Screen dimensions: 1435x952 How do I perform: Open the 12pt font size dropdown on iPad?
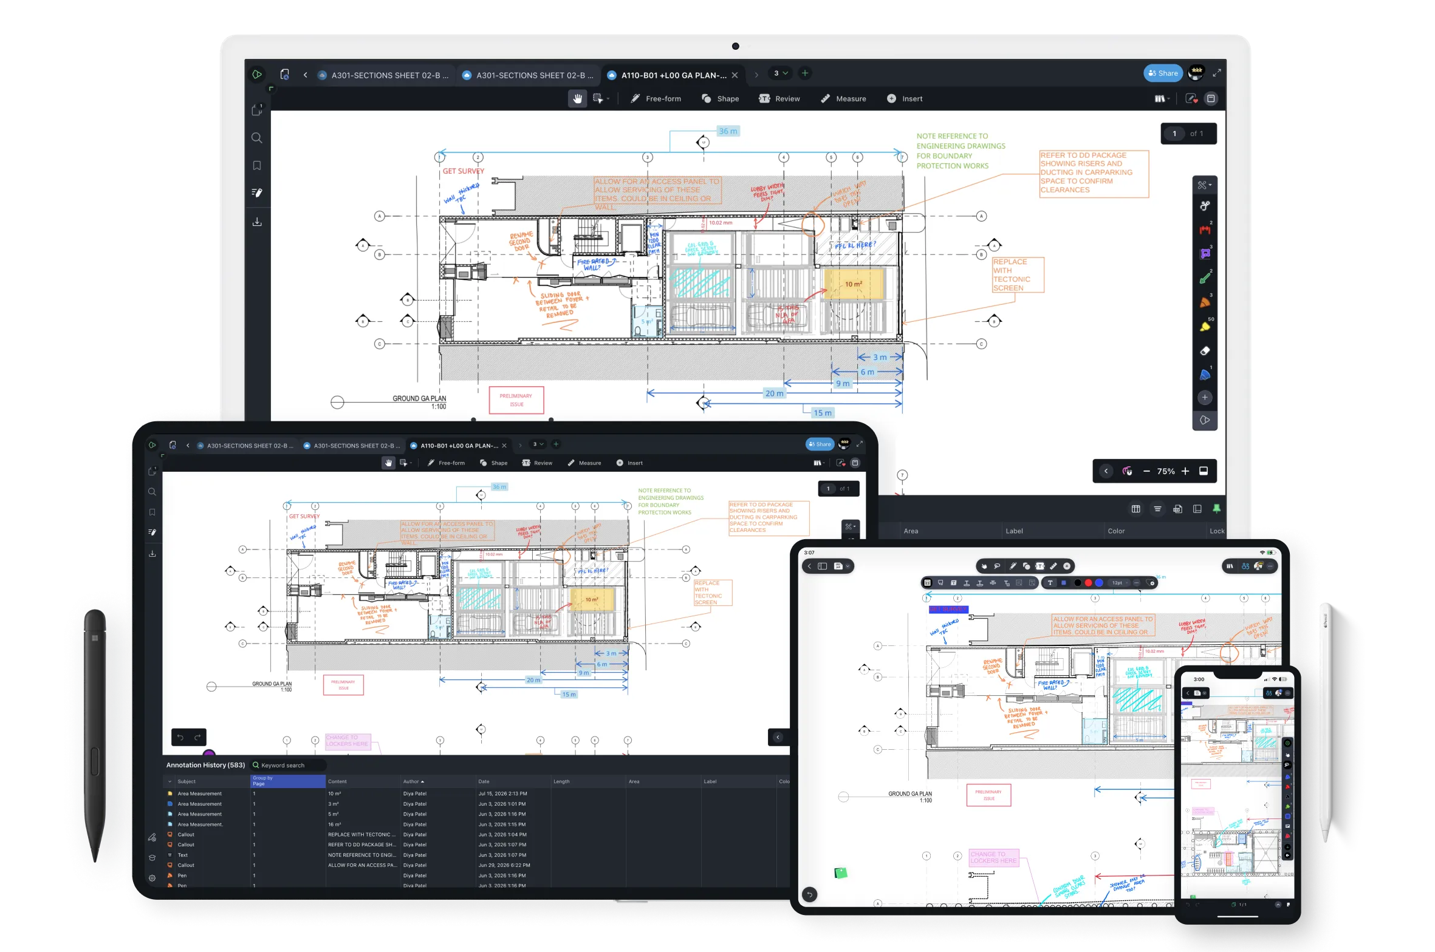coord(1120,583)
